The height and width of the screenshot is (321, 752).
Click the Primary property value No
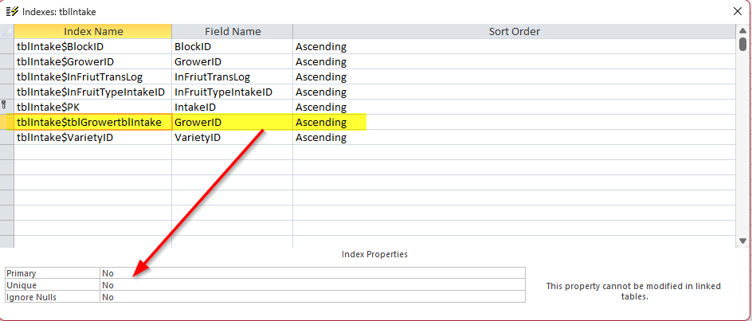[313, 273]
